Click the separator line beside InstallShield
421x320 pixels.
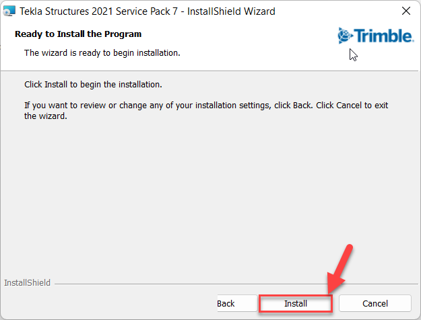[x=236, y=283]
